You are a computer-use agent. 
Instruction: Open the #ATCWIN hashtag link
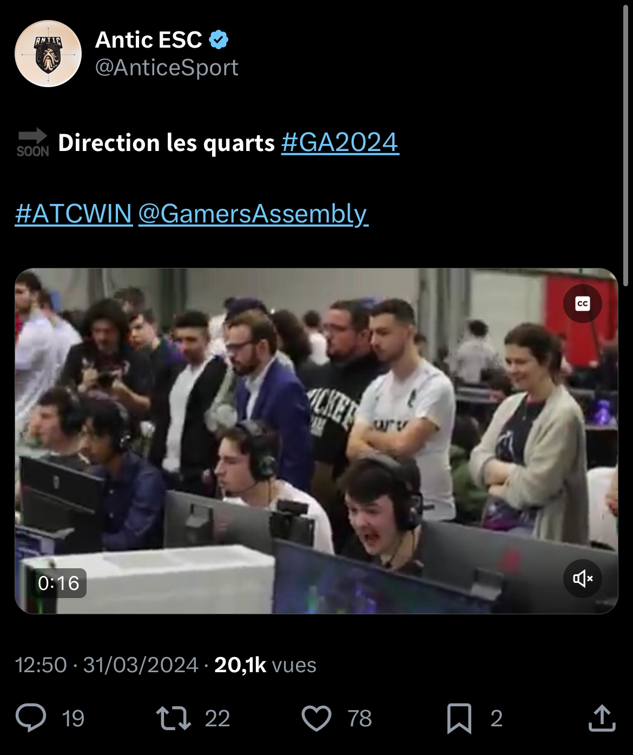(74, 213)
